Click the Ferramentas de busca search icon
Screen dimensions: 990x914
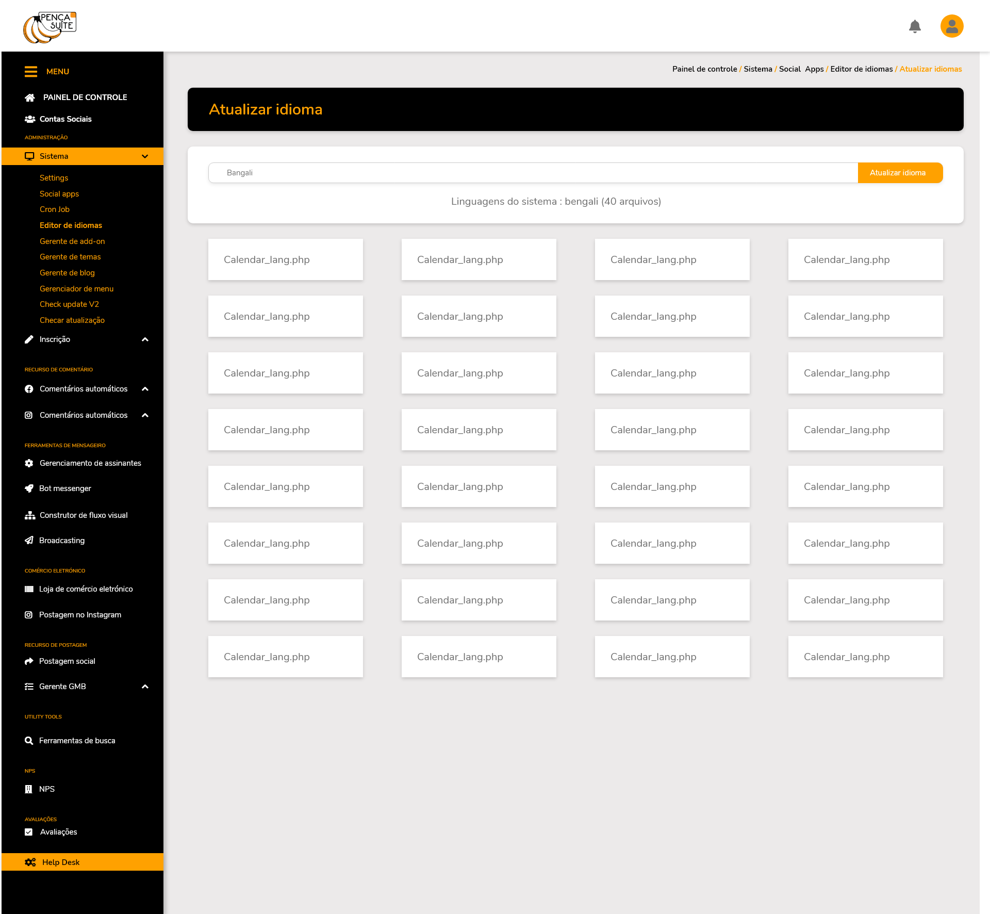coord(29,741)
